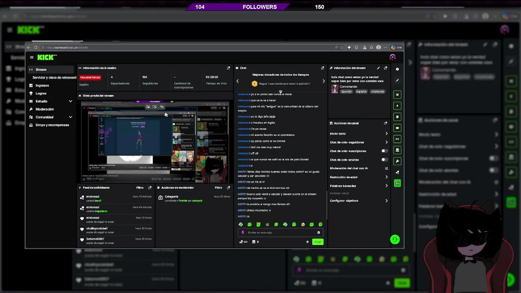
Task: Expand the Comunidad sidebar section
Action: [70, 117]
